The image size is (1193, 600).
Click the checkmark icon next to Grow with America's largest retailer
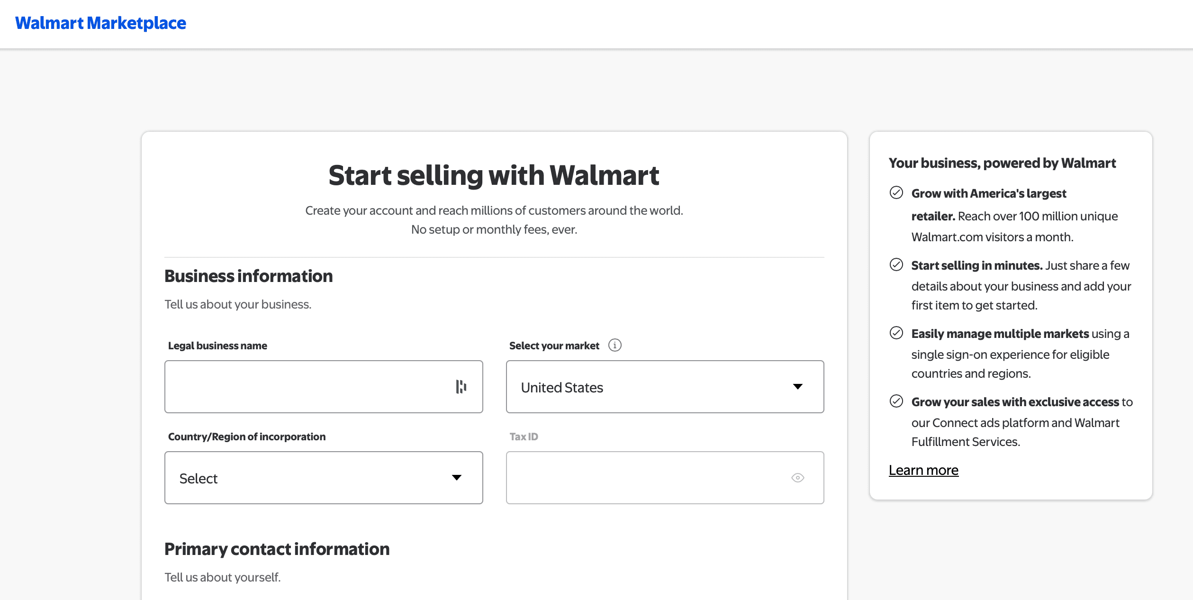(896, 192)
